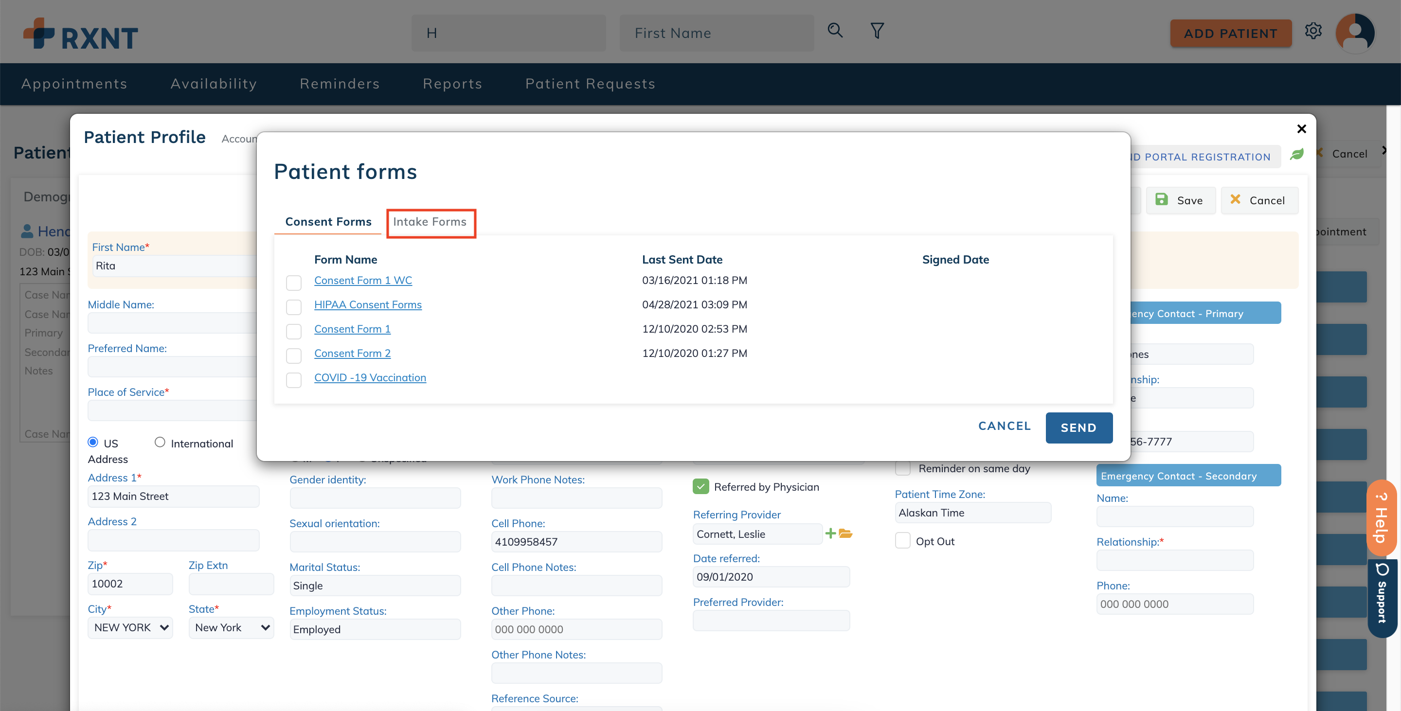Screen dimensions: 1401x711
Task: Open the COVID -19 Vaccination link
Action: tap(370, 377)
